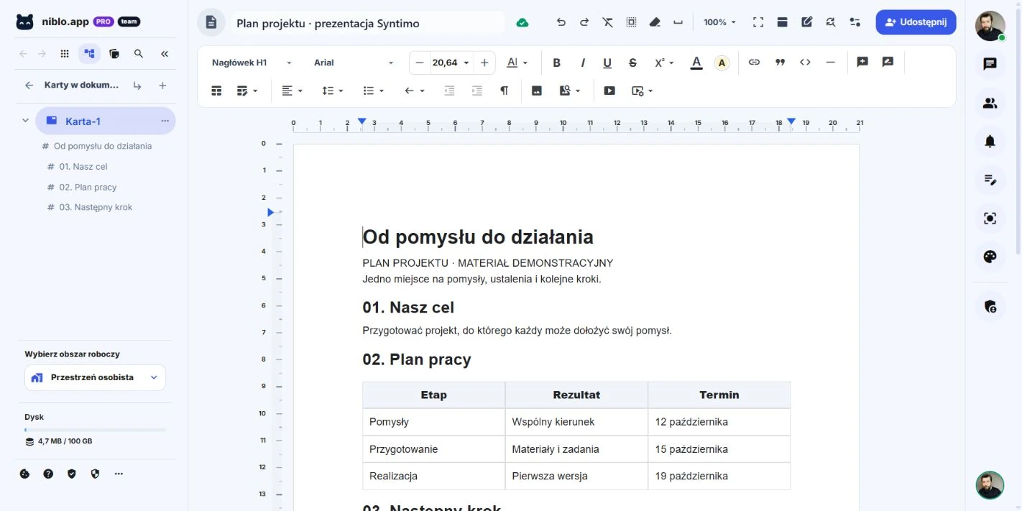Image resolution: width=1022 pixels, height=511 pixels.
Task: Open the superscript options dropdown
Action: coord(664,63)
